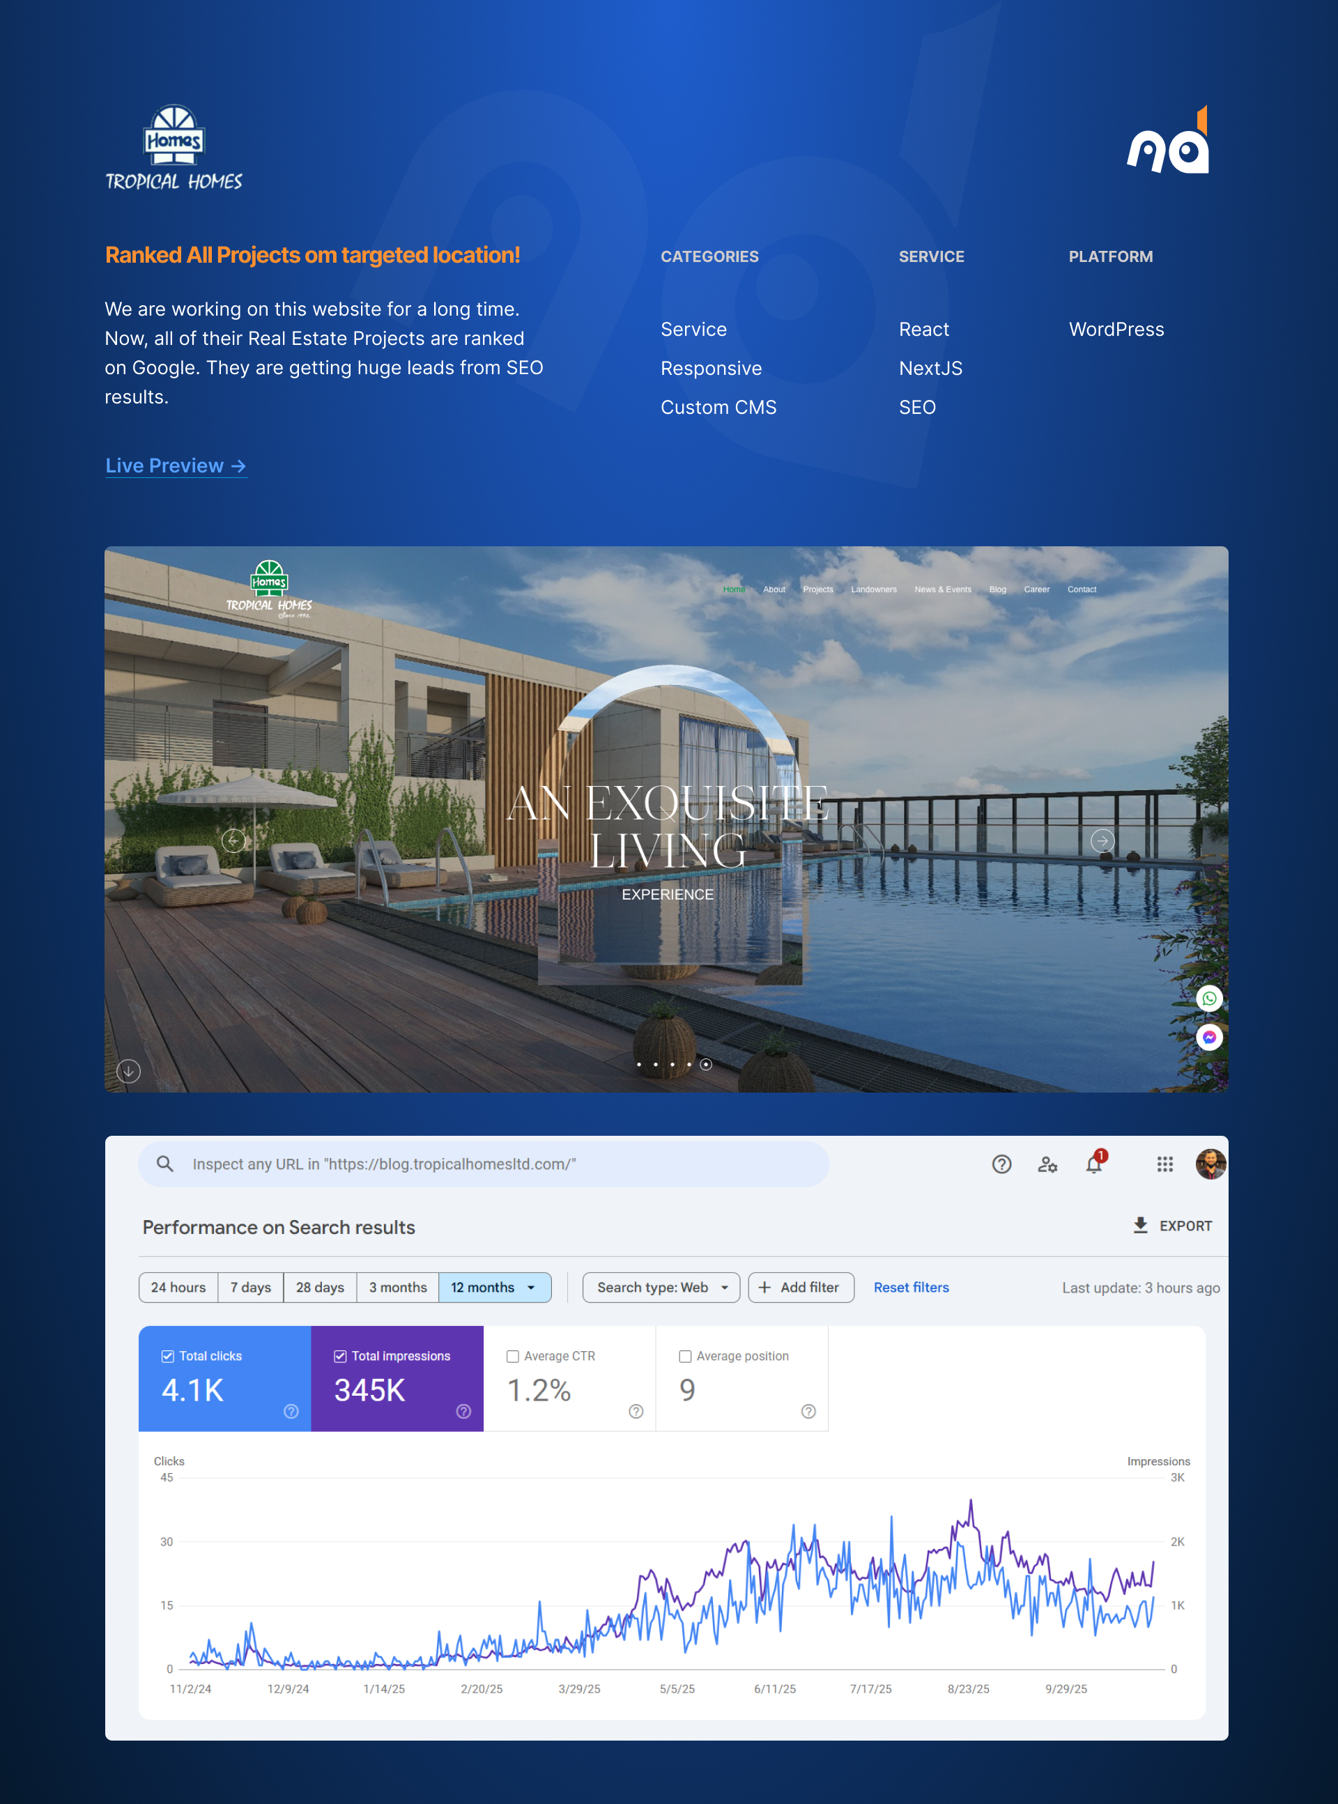Screen dimensions: 1338x1804
Task: Open Landowners in preview navigation
Action: pos(874,589)
